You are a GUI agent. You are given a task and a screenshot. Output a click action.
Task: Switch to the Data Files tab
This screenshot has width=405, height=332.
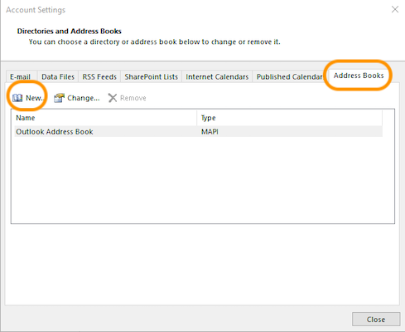58,76
